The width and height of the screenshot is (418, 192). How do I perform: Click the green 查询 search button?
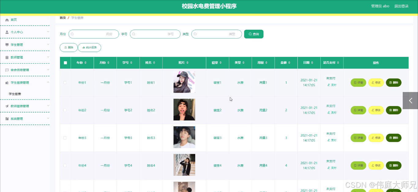(x=254, y=34)
